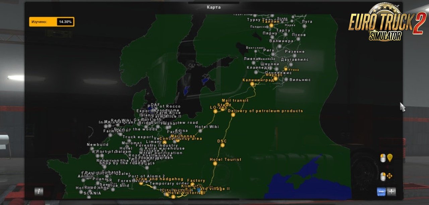This screenshot has height=205, width=429.
Task: Click the DSC location marker
Action: point(223,145)
